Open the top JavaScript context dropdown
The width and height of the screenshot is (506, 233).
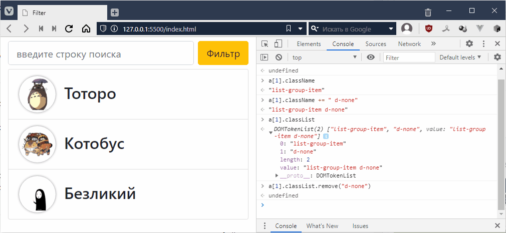tap(325, 57)
